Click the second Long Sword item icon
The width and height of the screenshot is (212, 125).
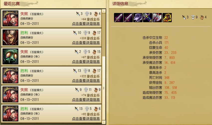coord(128,17)
